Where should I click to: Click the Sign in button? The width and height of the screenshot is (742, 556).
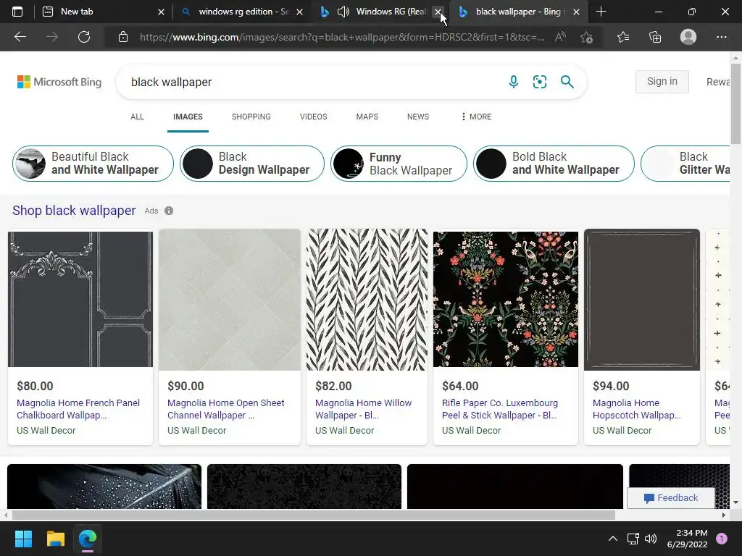tap(662, 81)
